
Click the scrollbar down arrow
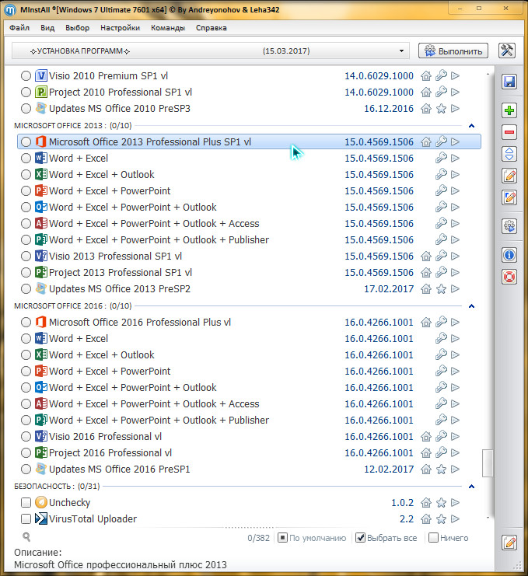point(488,518)
